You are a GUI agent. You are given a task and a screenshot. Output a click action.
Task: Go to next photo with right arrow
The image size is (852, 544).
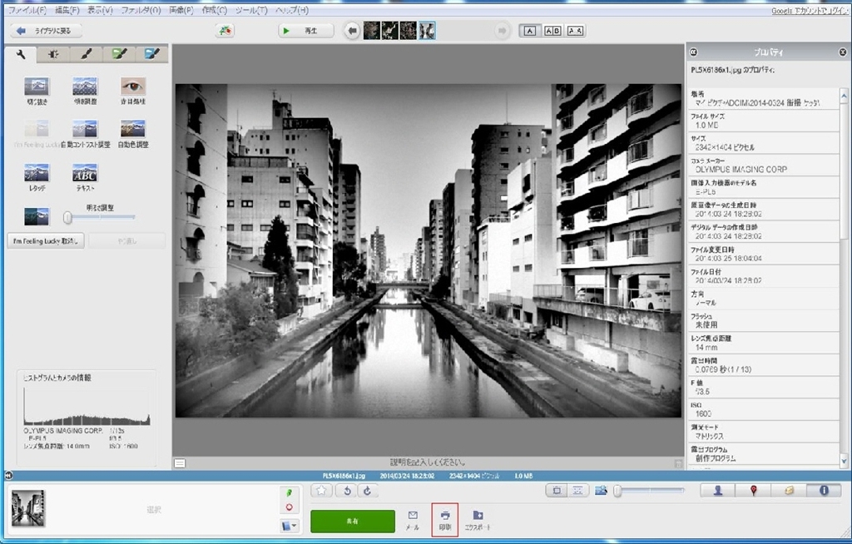click(502, 31)
